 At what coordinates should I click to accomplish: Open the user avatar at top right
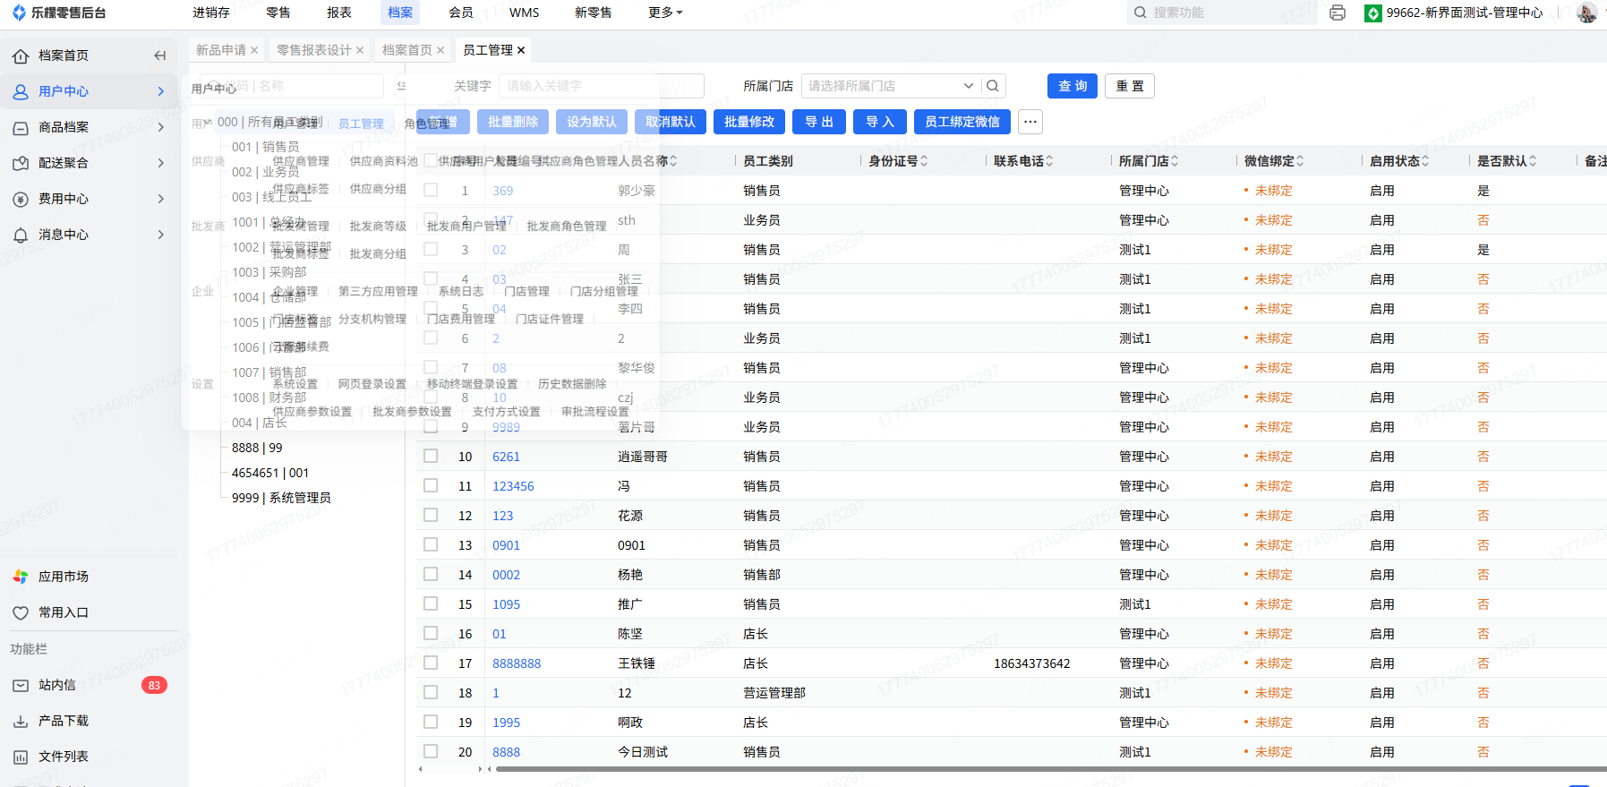[1586, 13]
